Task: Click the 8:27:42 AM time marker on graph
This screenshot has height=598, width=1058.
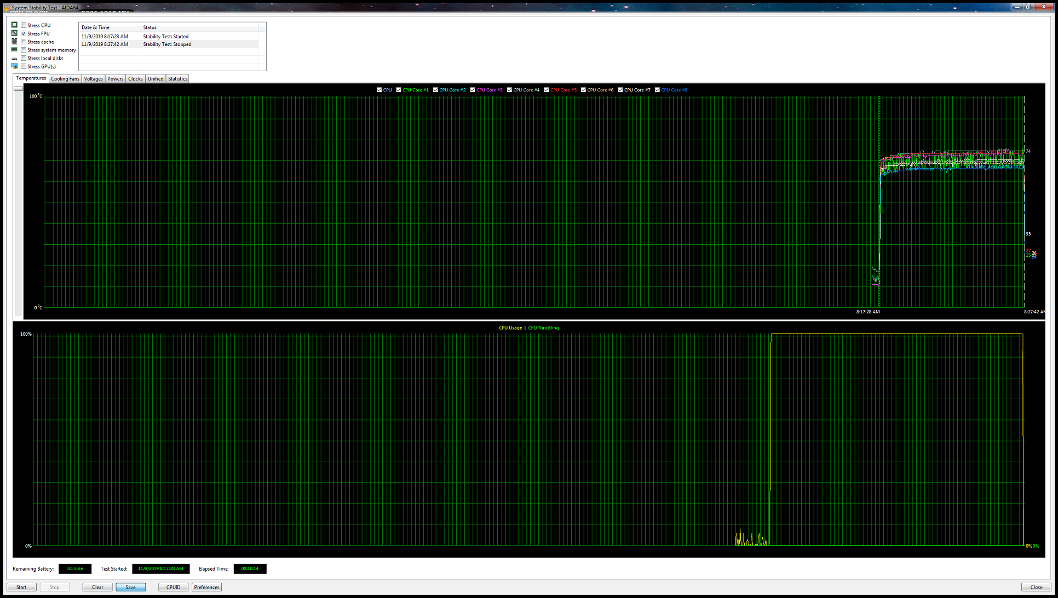Action: pyautogui.click(x=1034, y=312)
